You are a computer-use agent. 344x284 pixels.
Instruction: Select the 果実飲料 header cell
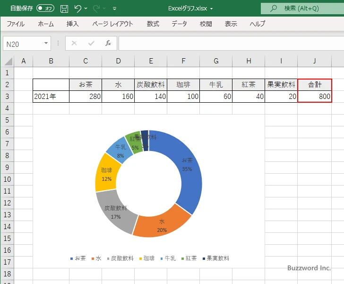[281, 85]
